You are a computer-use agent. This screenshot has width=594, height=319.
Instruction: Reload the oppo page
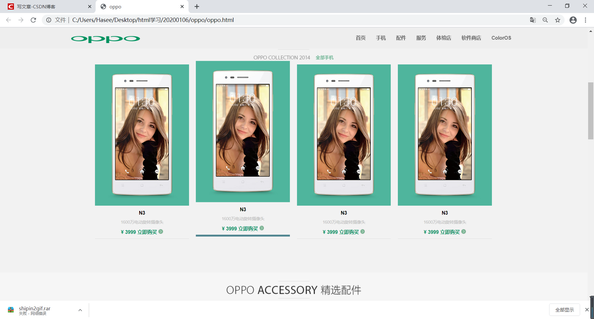[33, 20]
